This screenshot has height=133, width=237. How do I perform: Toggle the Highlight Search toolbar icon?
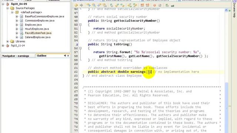[104, 5]
